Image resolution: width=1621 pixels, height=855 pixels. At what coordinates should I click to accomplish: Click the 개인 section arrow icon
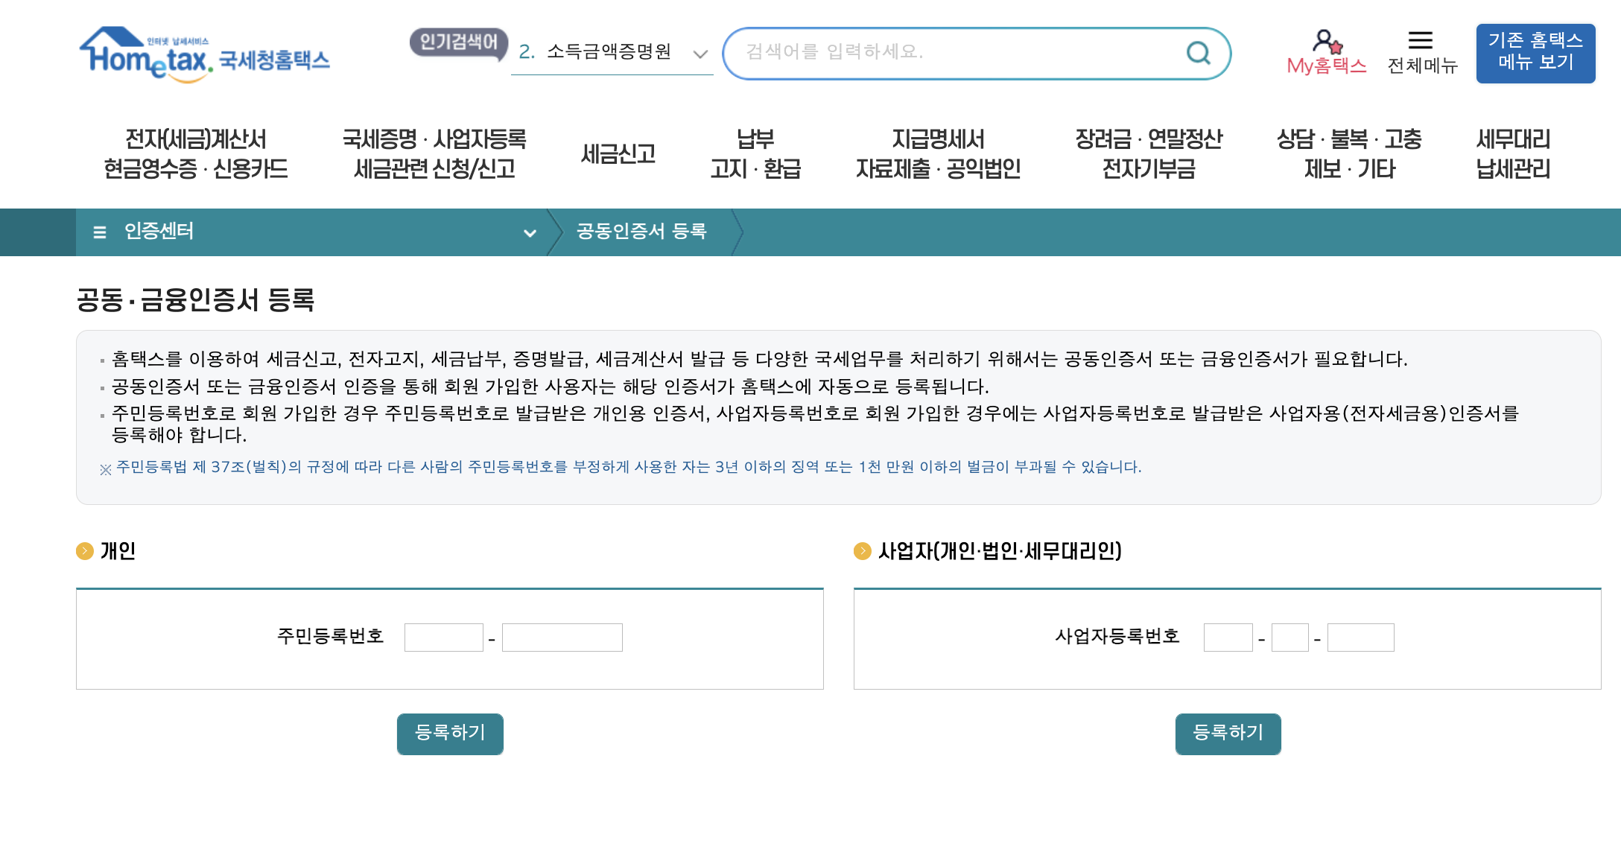pos(85,551)
